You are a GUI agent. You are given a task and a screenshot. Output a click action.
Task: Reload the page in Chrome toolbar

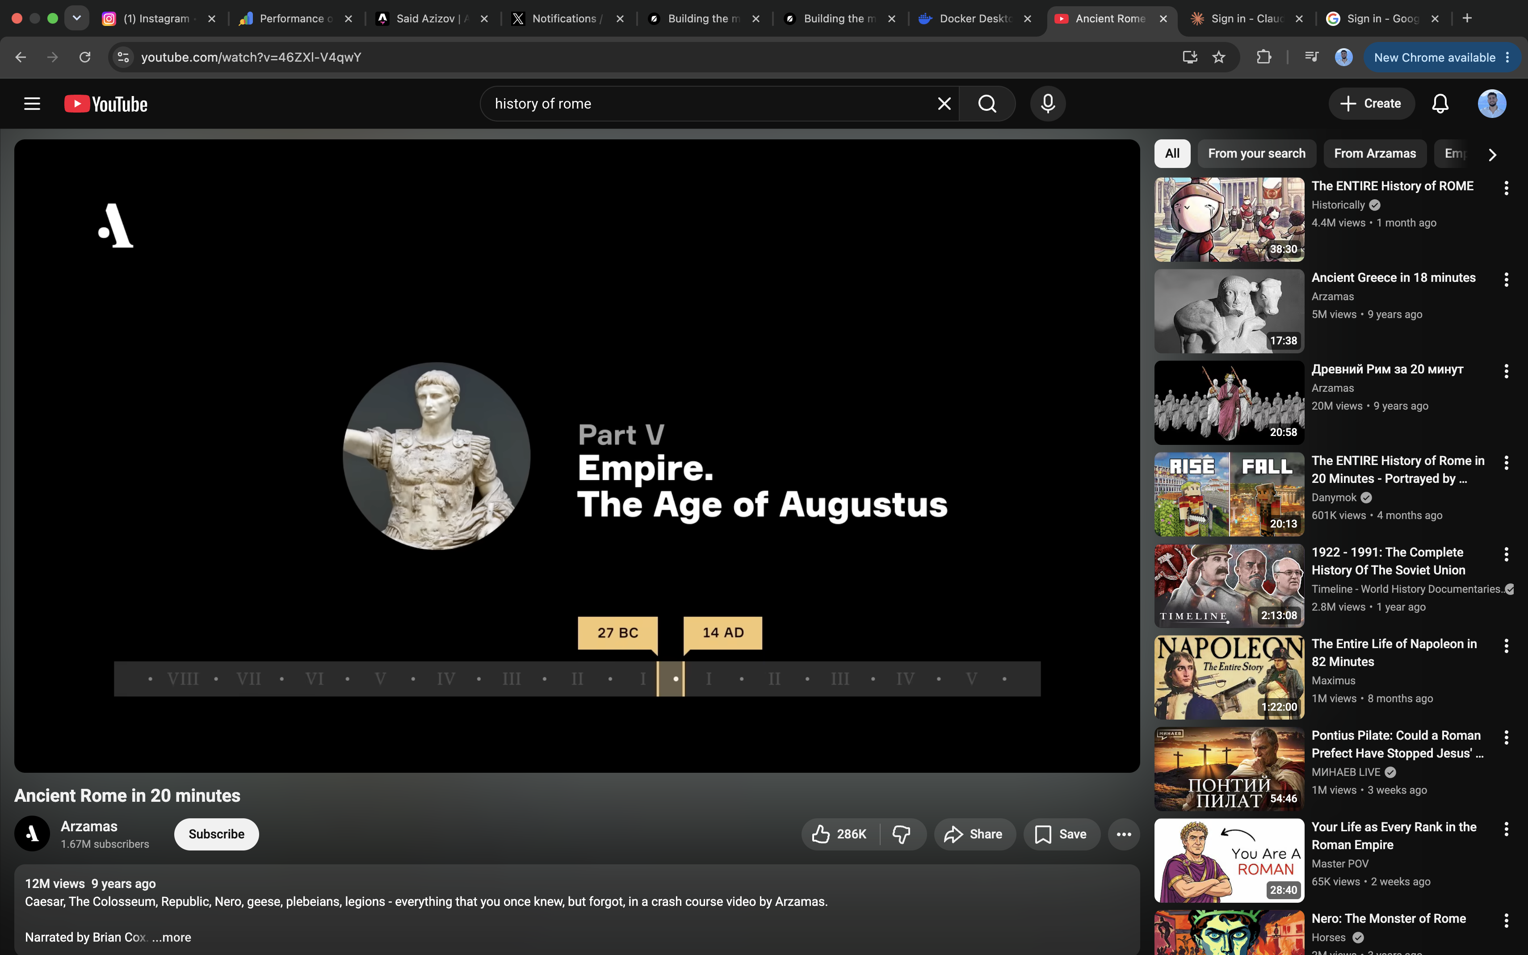(x=84, y=57)
